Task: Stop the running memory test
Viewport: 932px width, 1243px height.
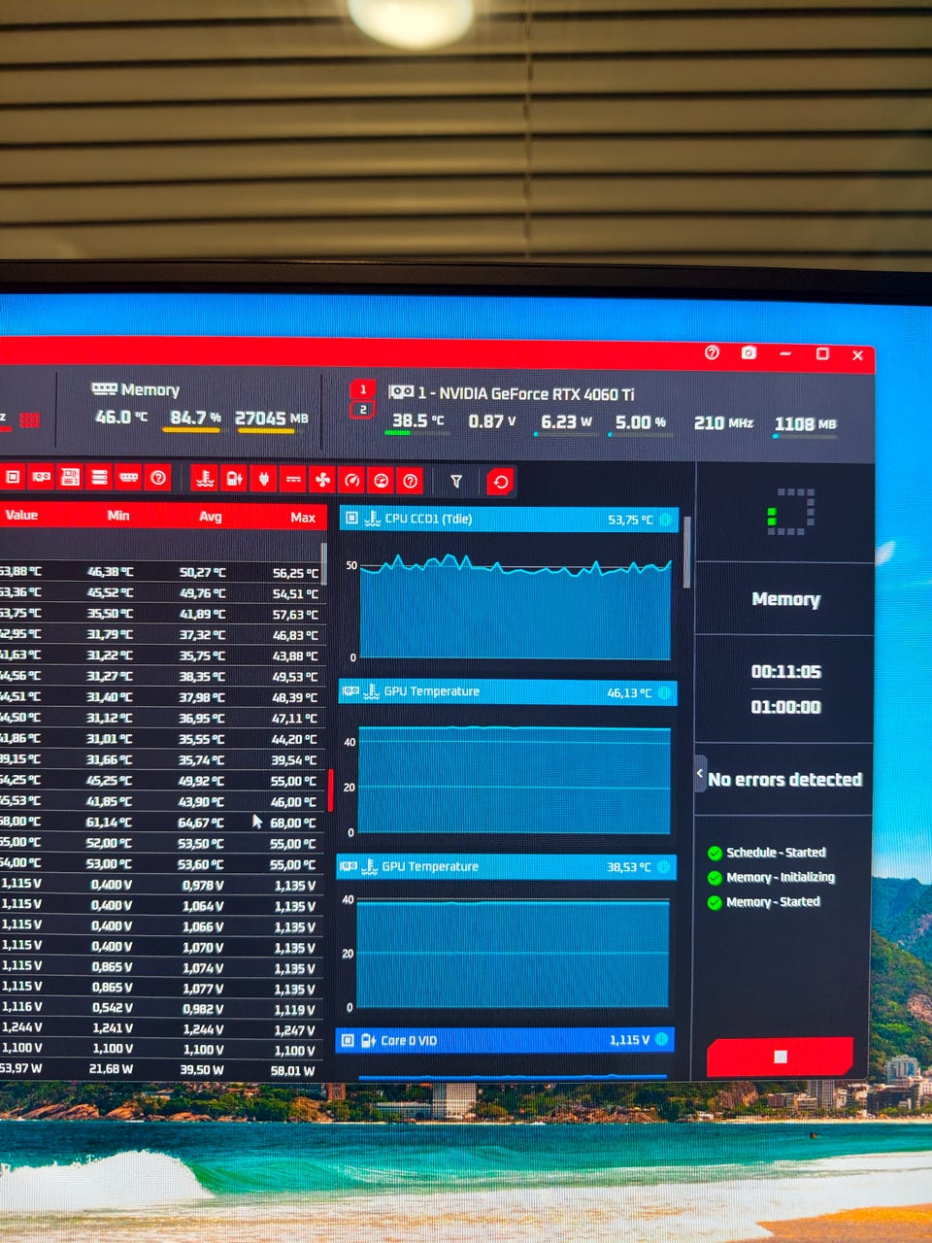Action: click(780, 1057)
